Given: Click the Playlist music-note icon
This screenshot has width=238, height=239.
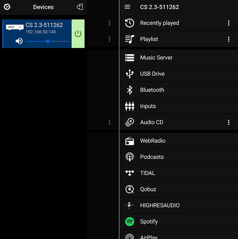Looking at the screenshot, I should coord(129,39).
